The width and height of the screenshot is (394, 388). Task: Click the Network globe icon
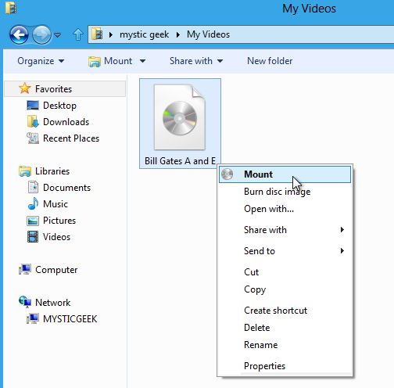pos(25,302)
